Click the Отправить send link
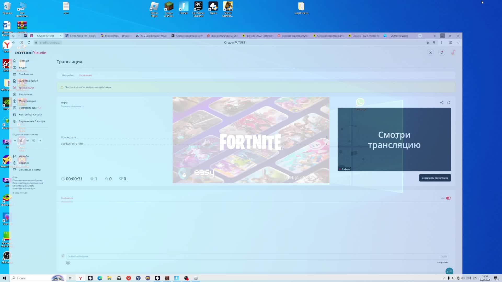Screen dimensions: 502x282 [x=442, y=262]
